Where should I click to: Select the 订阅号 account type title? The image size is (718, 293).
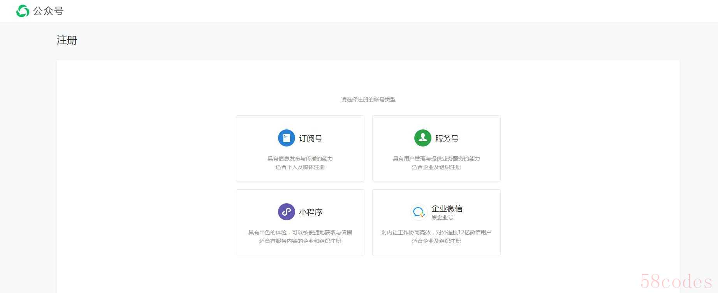tap(311, 138)
